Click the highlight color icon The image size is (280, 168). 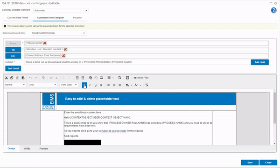click(136, 85)
